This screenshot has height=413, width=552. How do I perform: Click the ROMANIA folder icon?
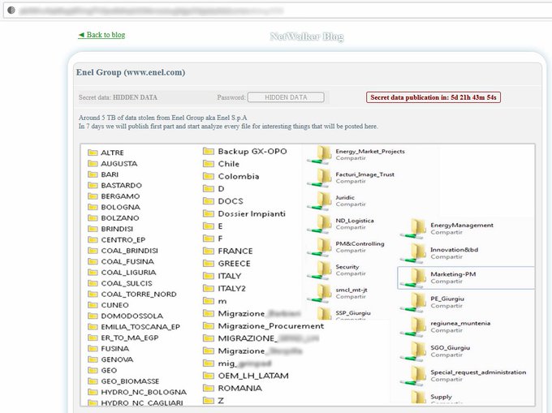coord(209,388)
